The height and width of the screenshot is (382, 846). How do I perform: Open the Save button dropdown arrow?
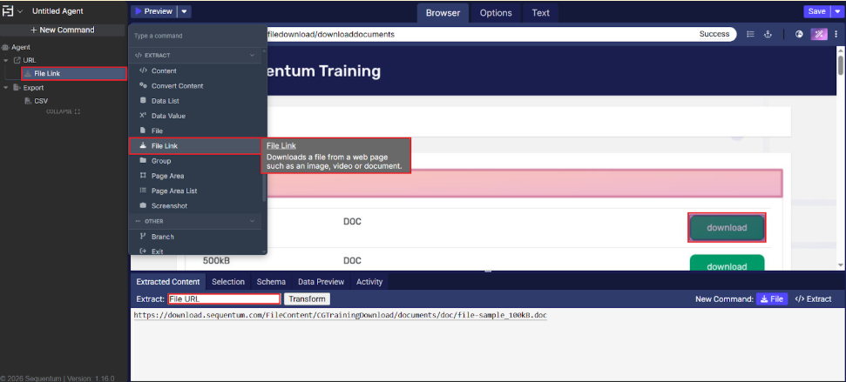tap(838, 11)
